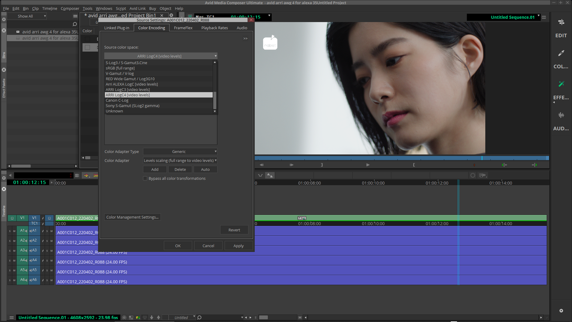Toggle the V1 record track selector
Screen dimensions: 572x322
click(34, 218)
